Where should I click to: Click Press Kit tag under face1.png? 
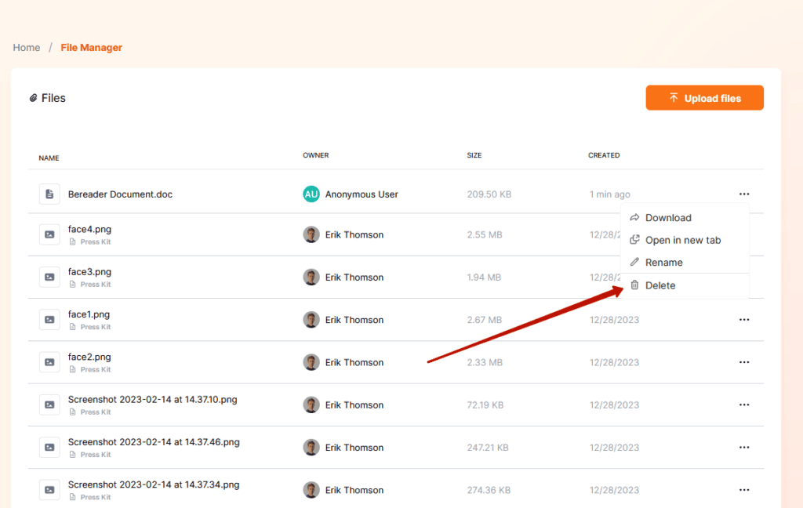pyautogui.click(x=90, y=327)
